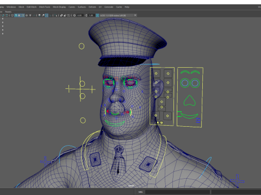Open the Mesh Tools menu
The width and height of the screenshot is (261, 195).
pyautogui.click(x=45, y=7)
